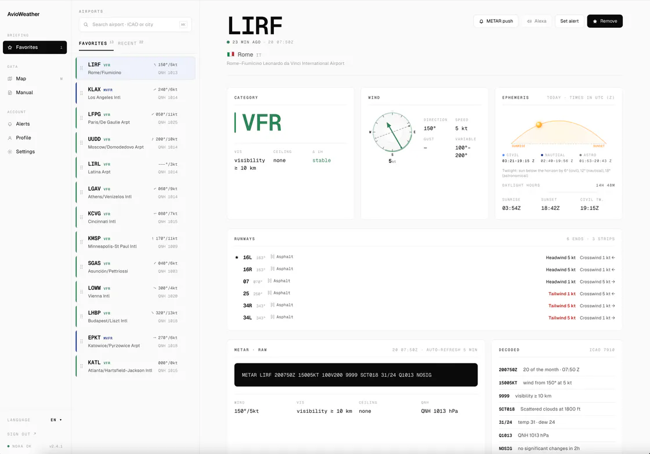Focus the Search airport input field
Image resolution: width=650 pixels, height=454 pixels.
135,24
